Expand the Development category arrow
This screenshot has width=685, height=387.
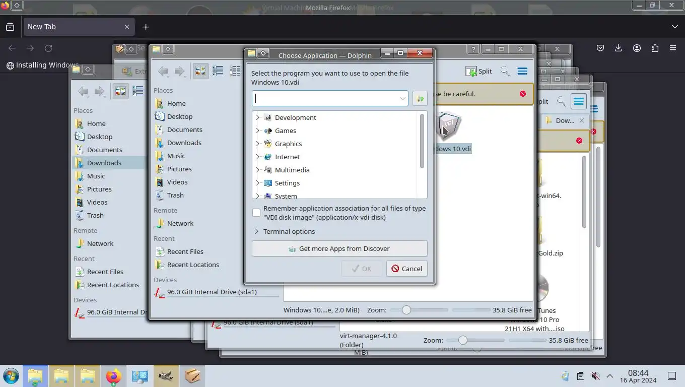[257, 117]
